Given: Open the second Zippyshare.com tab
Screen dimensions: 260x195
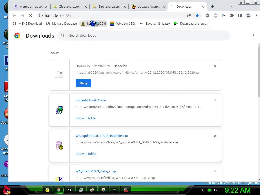Looking at the screenshot, I should pyautogui.click(x=106, y=7).
